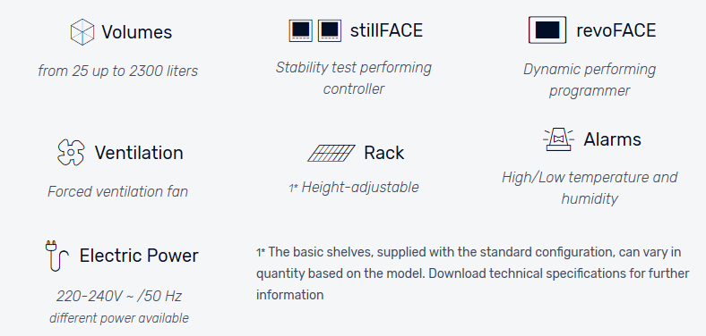Click the revoFACE single-screen programmer icon

(547, 30)
